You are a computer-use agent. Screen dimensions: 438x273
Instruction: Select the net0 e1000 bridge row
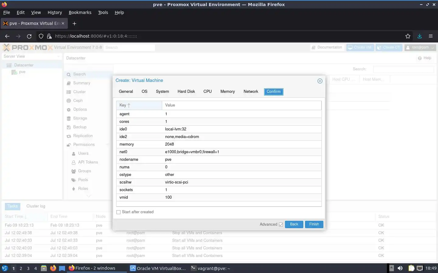[x=219, y=152]
